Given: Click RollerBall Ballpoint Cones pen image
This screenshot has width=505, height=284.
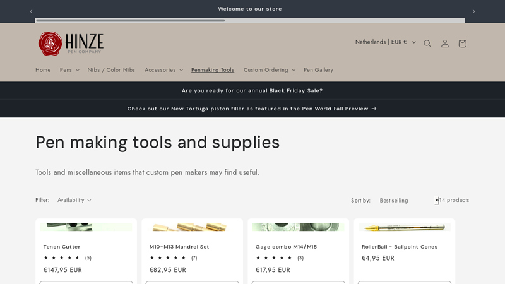Looking at the screenshot, I should 405,227.
